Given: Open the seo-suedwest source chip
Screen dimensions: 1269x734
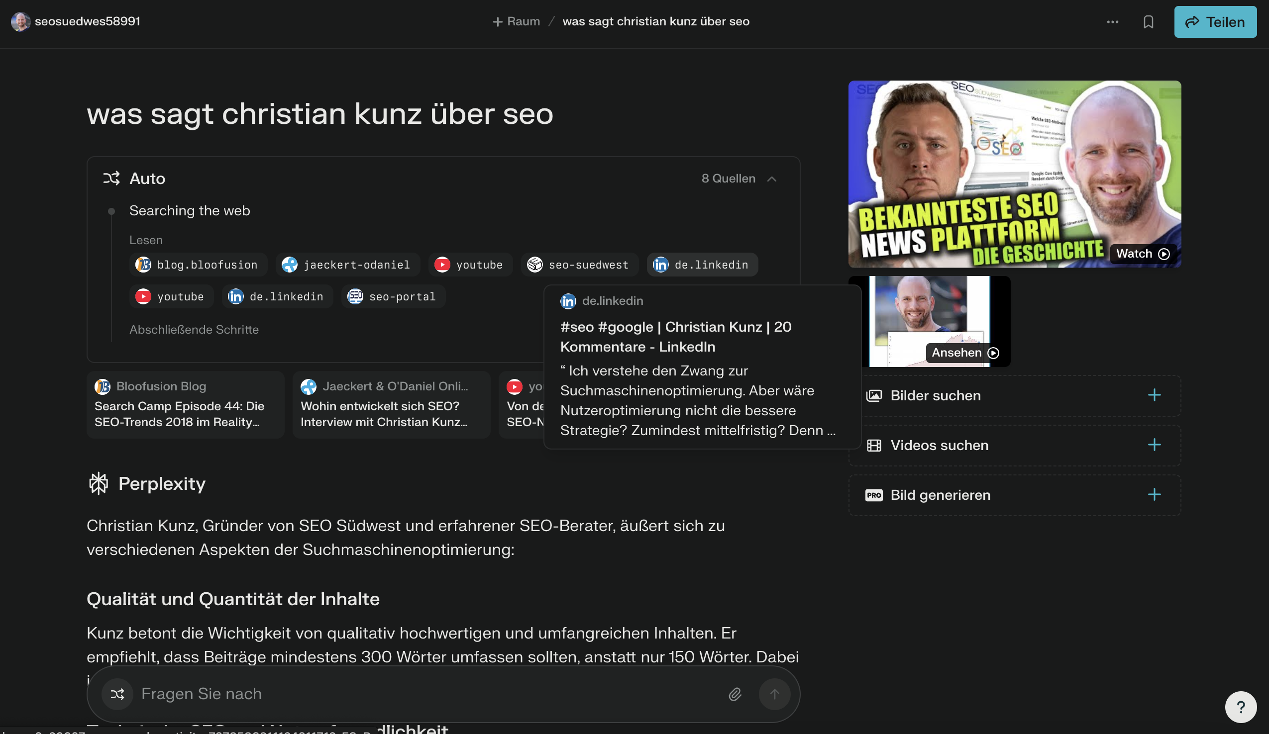Looking at the screenshot, I should pyautogui.click(x=579, y=265).
